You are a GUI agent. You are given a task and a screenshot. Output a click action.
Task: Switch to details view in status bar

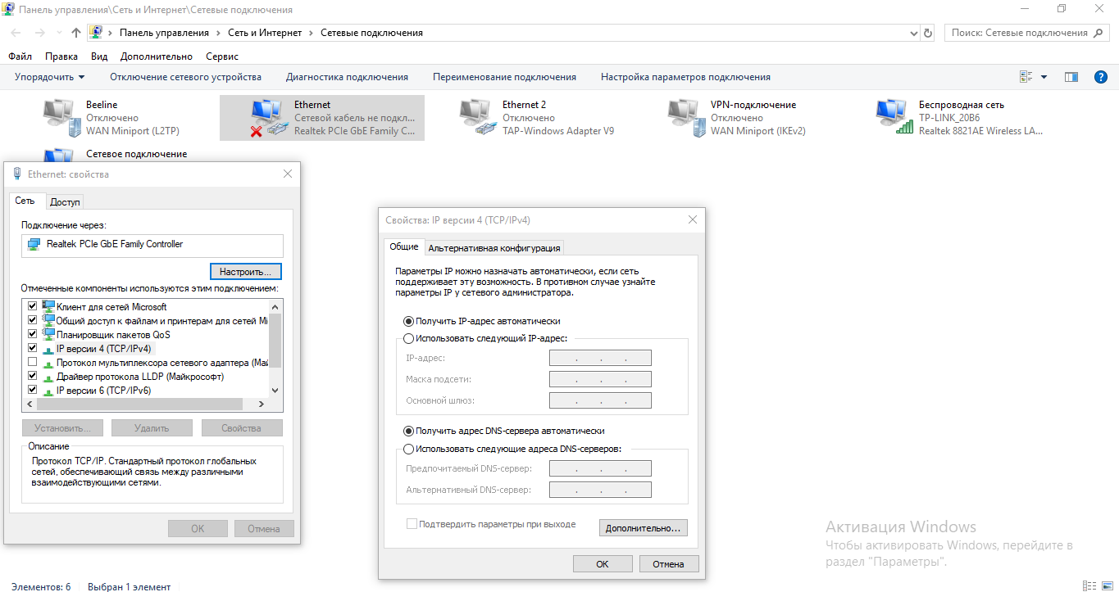pos(1089,586)
